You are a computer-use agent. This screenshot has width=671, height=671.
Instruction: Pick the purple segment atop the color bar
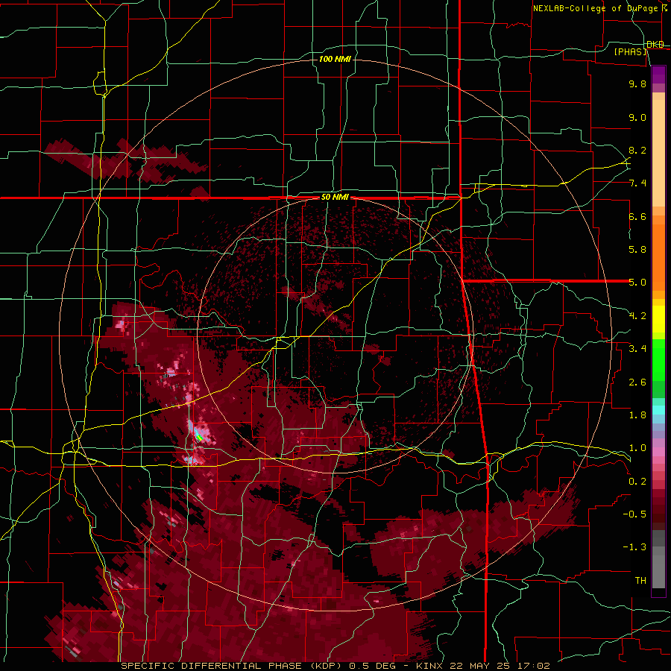pos(658,75)
